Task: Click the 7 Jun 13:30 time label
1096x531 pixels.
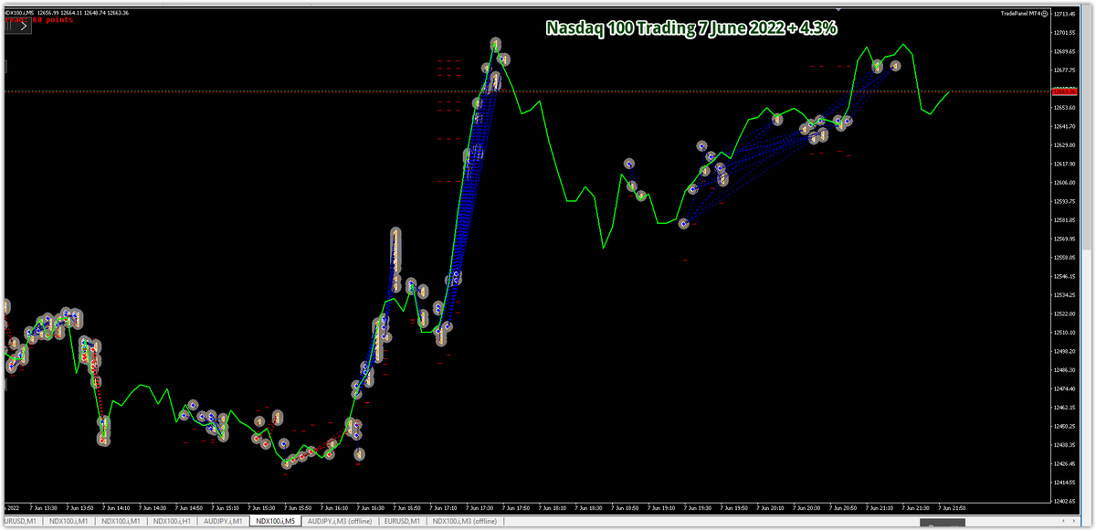Action: [43, 507]
